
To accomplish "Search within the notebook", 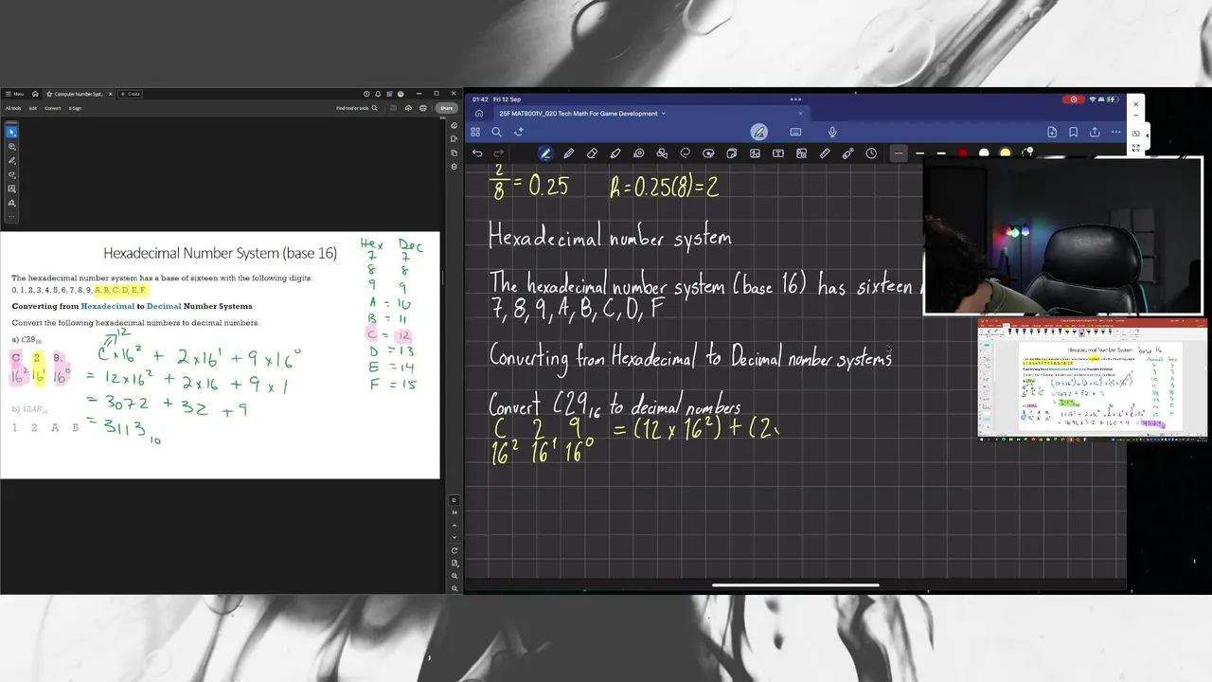I will pyautogui.click(x=496, y=132).
